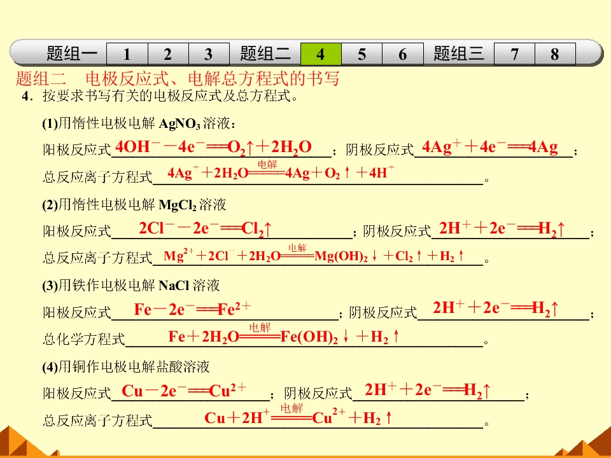Click the 2Cl anode reaction blank
The width and height of the screenshot is (611, 458).
pyautogui.click(x=232, y=229)
